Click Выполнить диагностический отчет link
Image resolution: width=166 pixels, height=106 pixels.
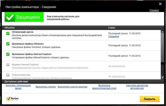coord(104,87)
